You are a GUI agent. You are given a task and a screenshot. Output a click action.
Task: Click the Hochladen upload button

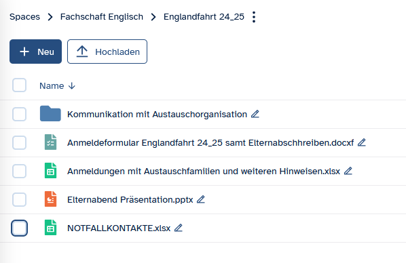[107, 52]
